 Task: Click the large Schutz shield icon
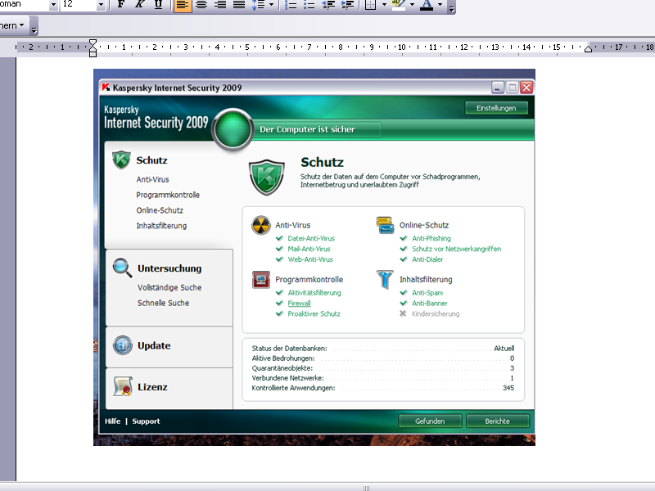pyautogui.click(x=267, y=177)
